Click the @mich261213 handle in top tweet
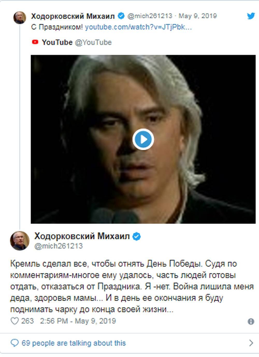Screen dimensions: 259x357 click(x=150, y=16)
